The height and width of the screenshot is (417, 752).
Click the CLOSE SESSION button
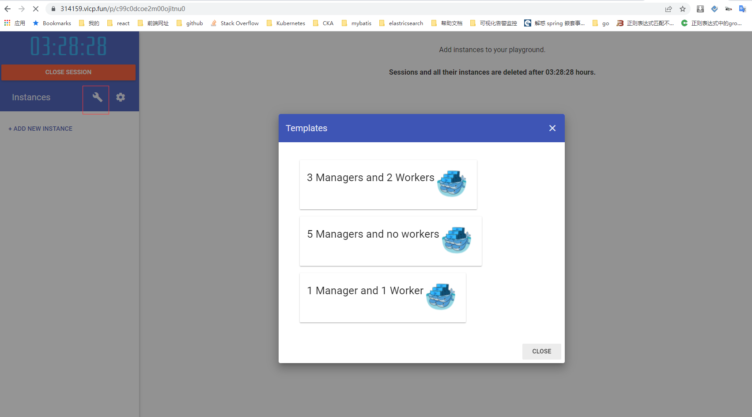click(68, 72)
